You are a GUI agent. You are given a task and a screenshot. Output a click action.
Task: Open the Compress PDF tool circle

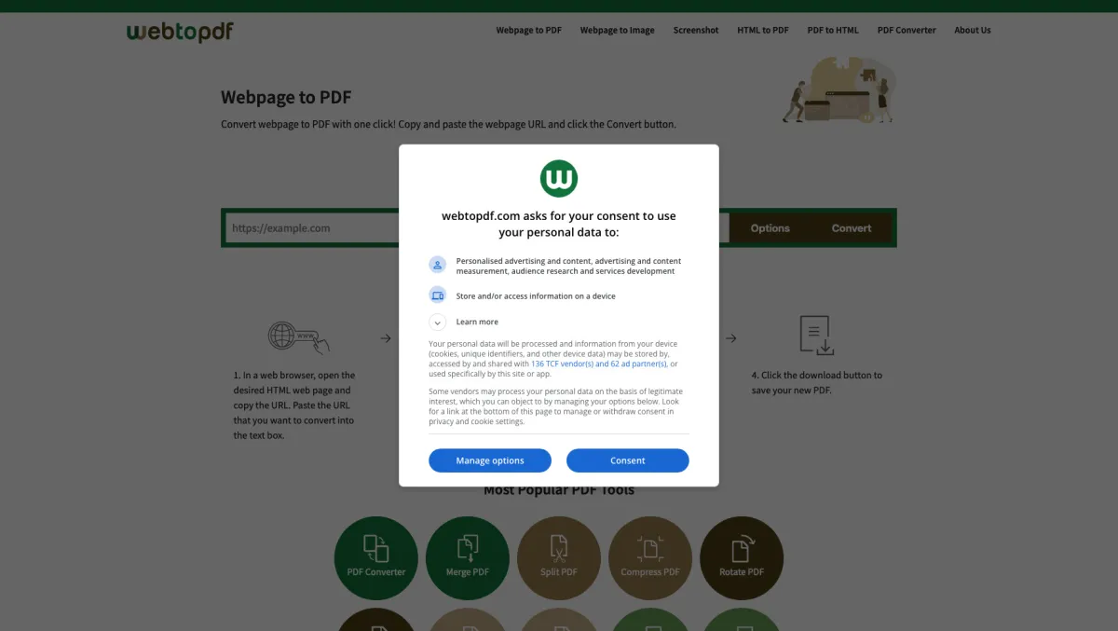[649, 557]
